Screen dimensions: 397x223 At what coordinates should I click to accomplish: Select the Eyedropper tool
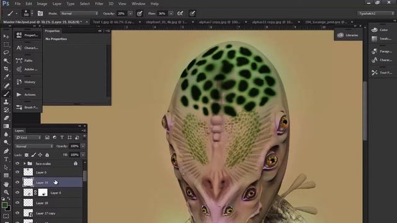tap(6, 77)
